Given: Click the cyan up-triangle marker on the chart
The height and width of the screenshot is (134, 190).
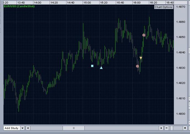Looking at the screenshot, I should coord(101,68).
